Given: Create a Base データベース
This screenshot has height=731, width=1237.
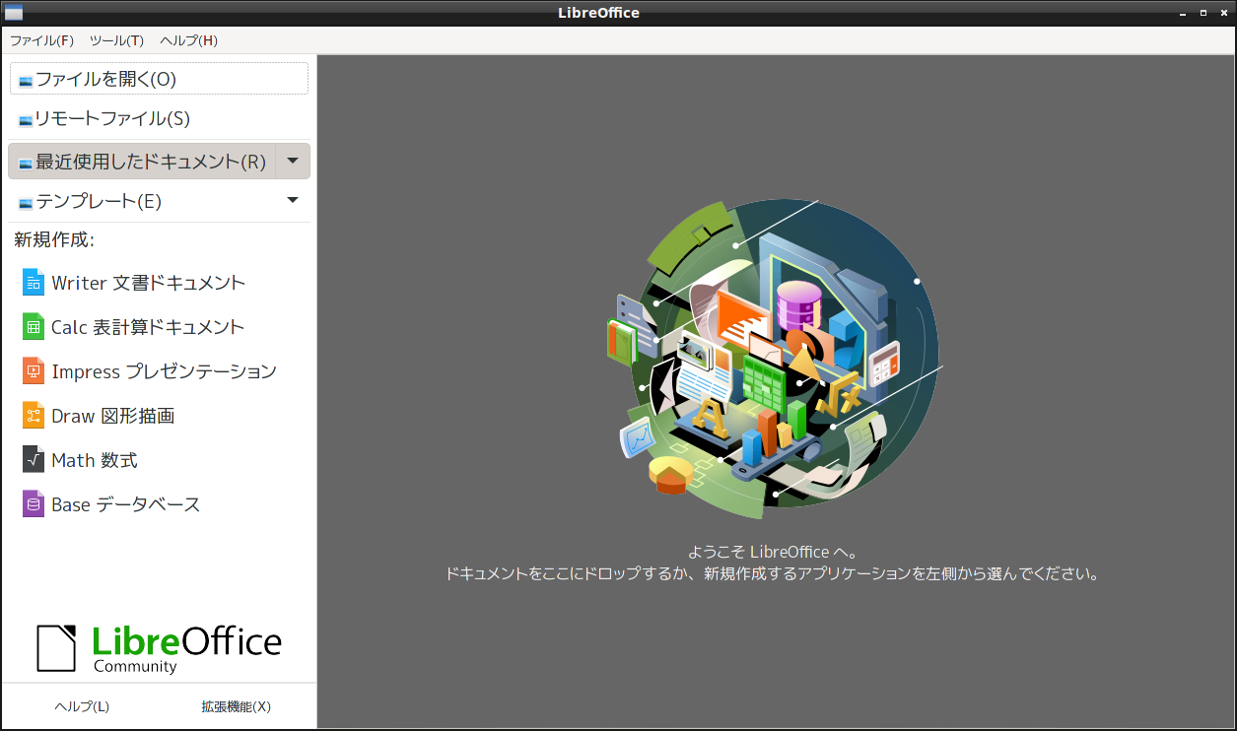Looking at the screenshot, I should pos(159,504).
